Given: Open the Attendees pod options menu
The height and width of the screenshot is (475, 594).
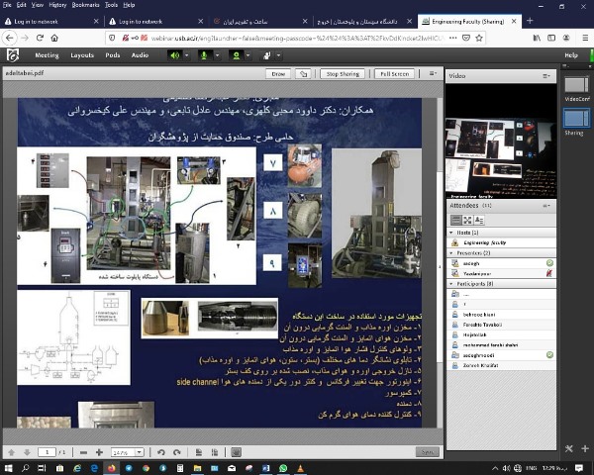Looking at the screenshot, I should click(x=545, y=206).
